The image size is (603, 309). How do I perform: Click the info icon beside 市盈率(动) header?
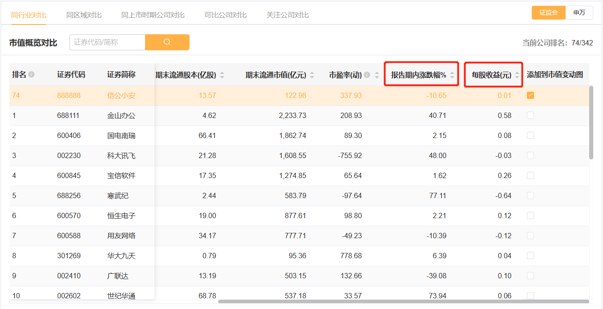pyautogui.click(x=367, y=75)
